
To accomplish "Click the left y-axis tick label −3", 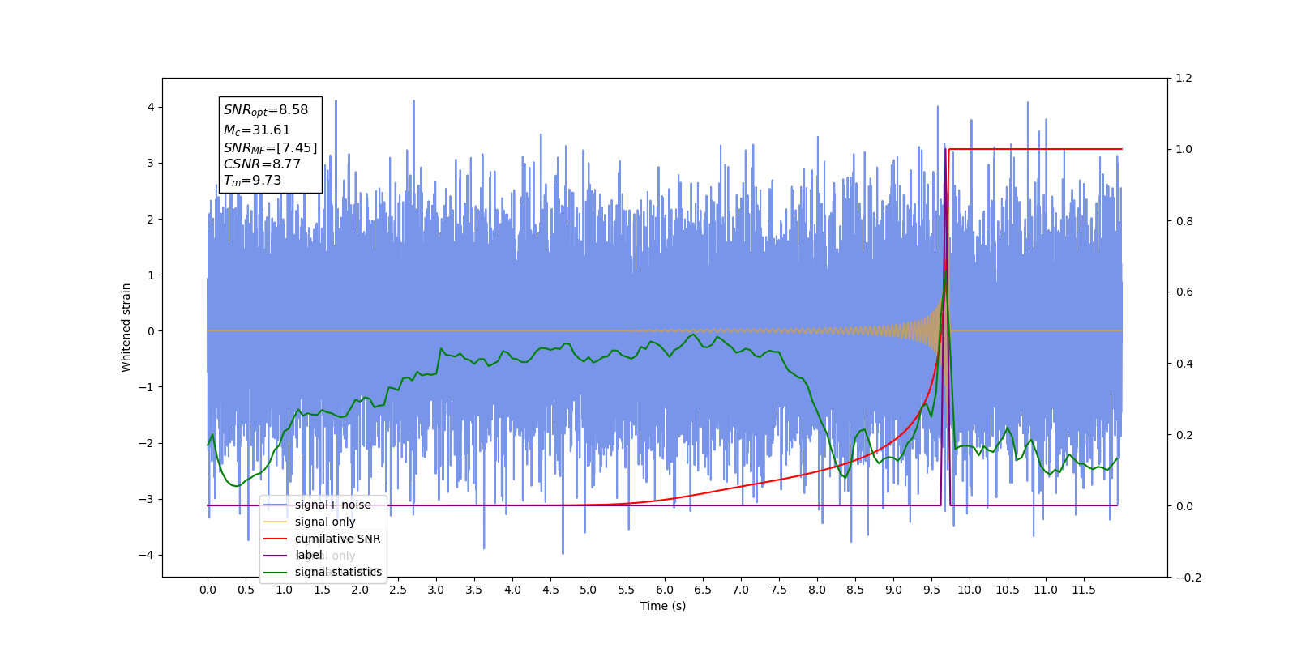I will [146, 499].
